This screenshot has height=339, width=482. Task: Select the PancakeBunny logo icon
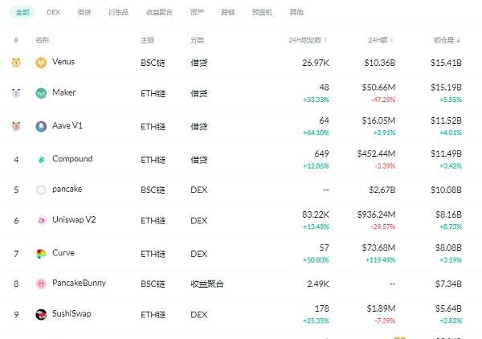41,284
